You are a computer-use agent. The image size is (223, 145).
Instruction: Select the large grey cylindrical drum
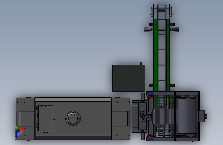click(188, 116)
